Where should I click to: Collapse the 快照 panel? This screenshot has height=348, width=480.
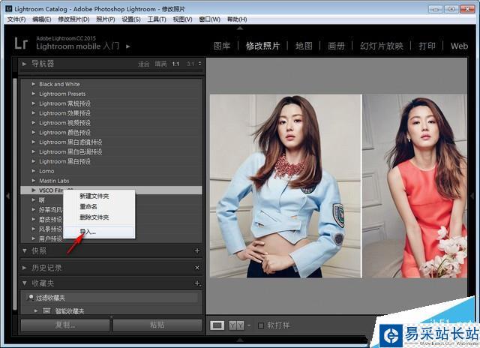click(25, 251)
